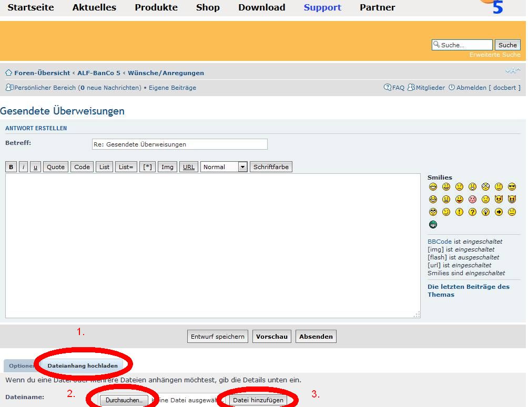Apply italic with the i button

click(x=23, y=167)
